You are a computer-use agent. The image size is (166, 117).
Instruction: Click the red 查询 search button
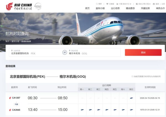143,53
